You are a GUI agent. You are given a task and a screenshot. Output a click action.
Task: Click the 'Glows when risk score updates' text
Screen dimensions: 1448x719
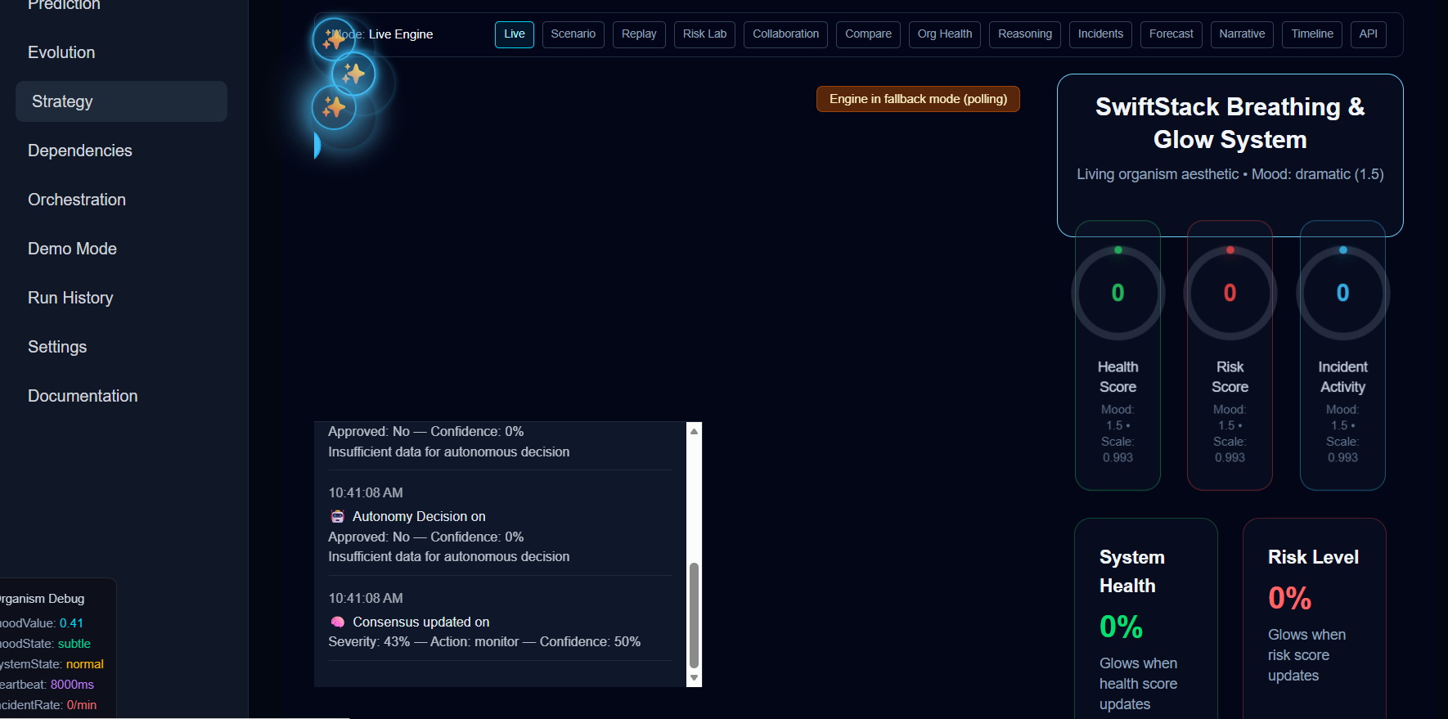[1307, 655]
